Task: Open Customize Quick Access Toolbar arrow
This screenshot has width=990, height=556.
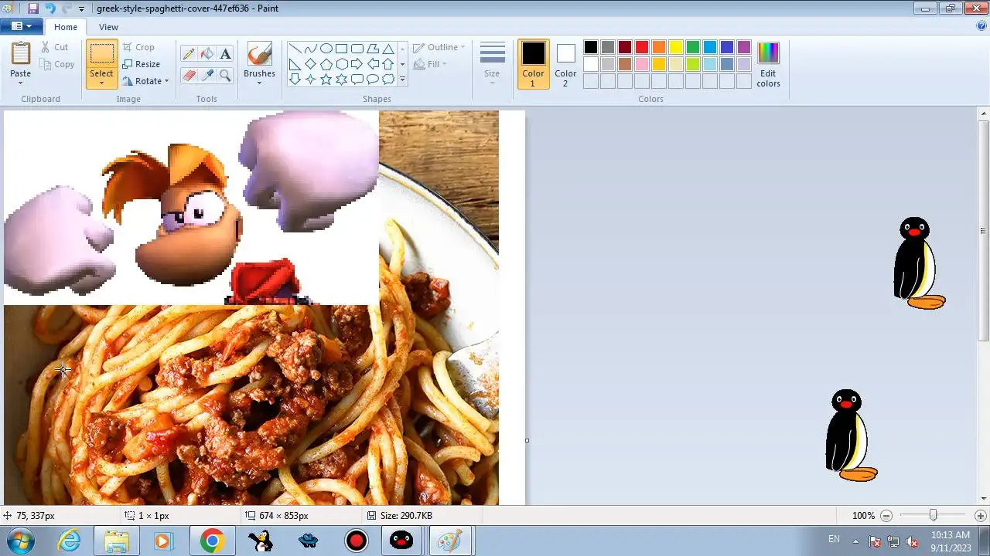Action: [x=81, y=9]
